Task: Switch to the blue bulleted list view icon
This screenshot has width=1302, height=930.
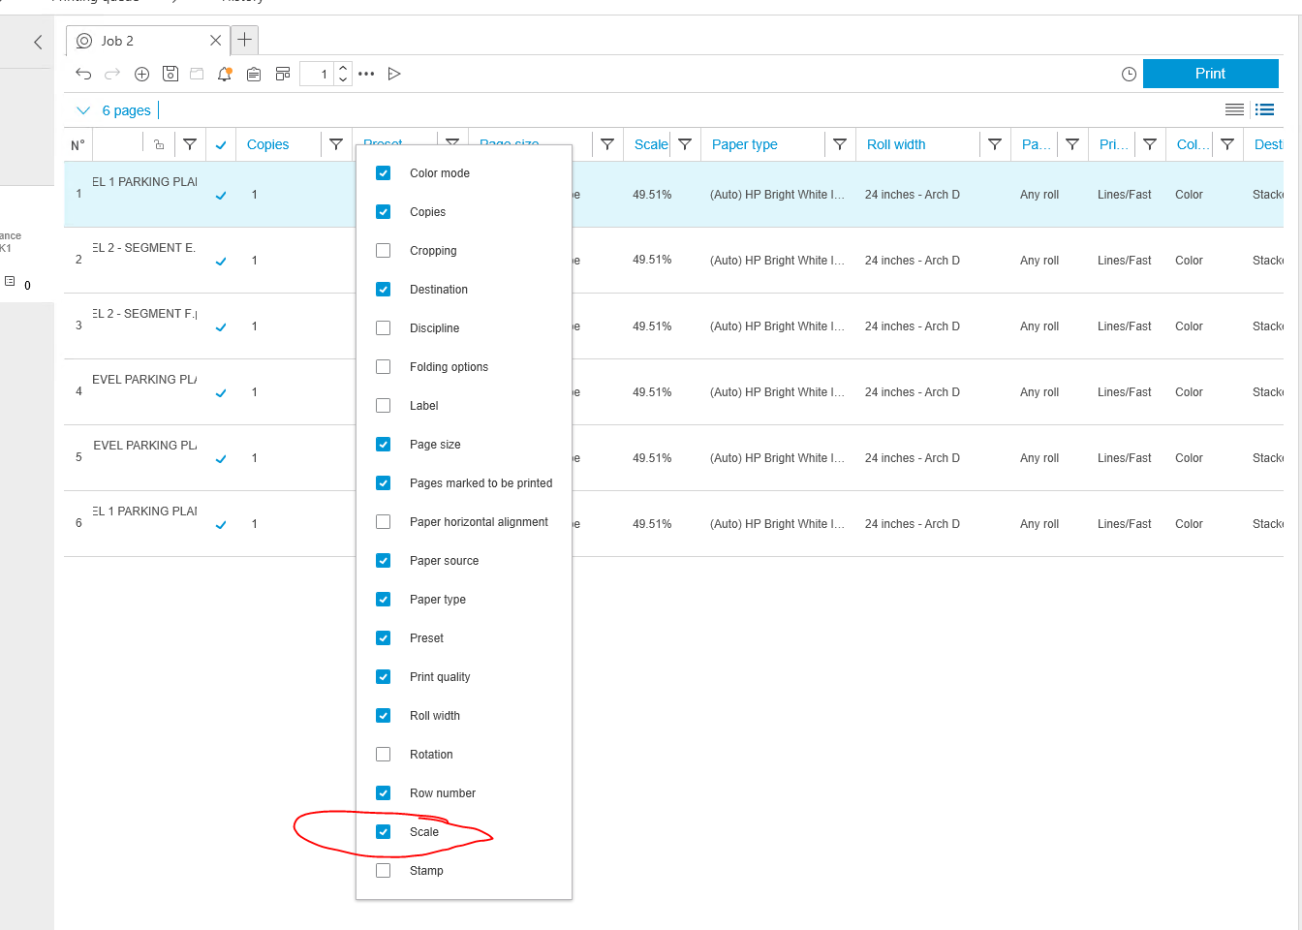Action: pyautogui.click(x=1264, y=109)
